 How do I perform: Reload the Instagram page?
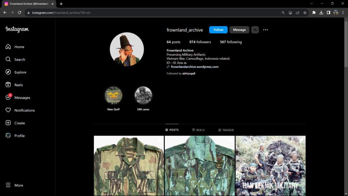click(x=19, y=13)
